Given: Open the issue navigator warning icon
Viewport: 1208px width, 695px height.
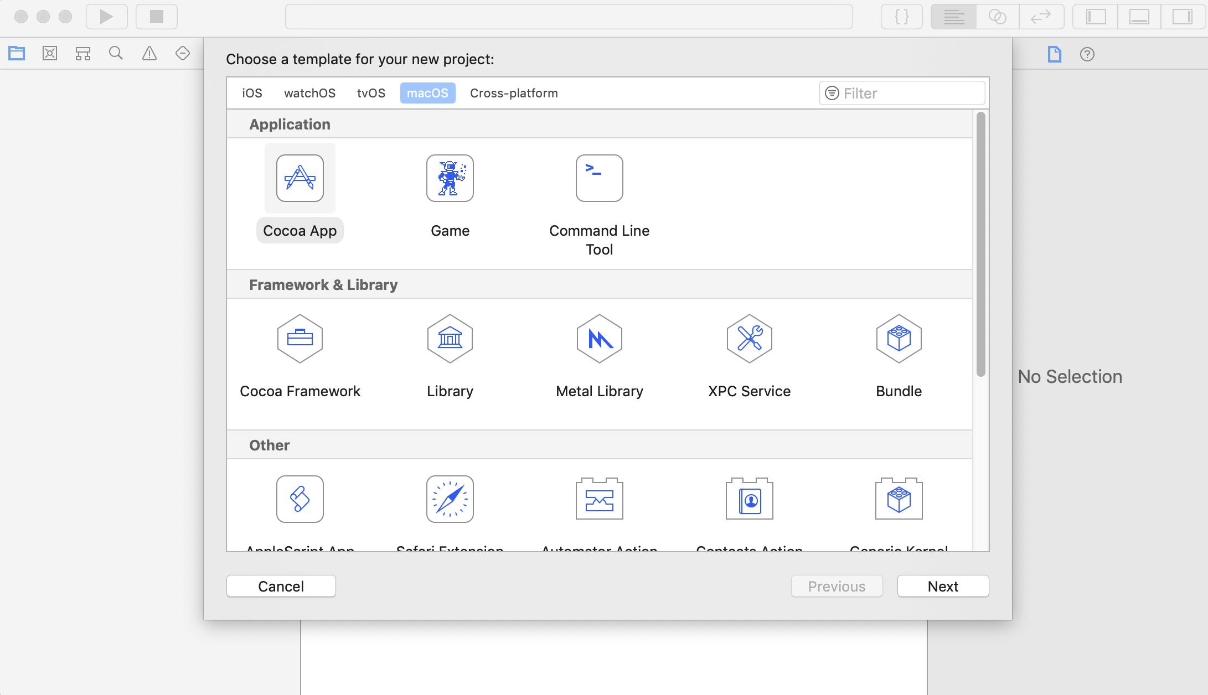Looking at the screenshot, I should tap(149, 54).
